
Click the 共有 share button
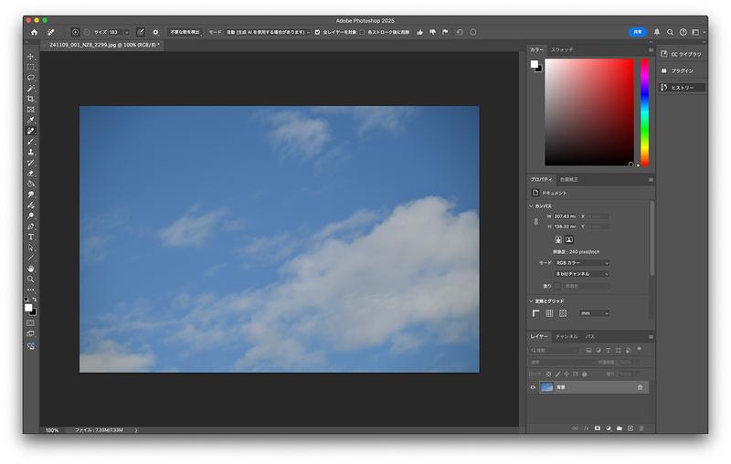[x=636, y=32]
